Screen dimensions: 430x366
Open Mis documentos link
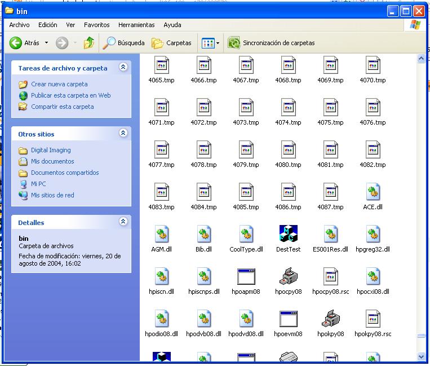[52, 161]
